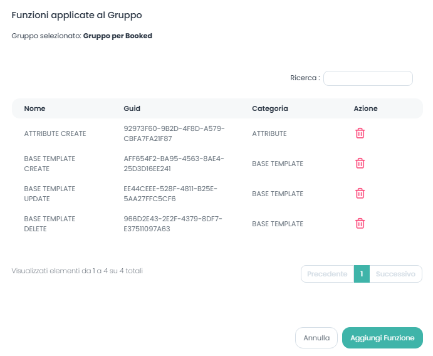The width and height of the screenshot is (433, 356).
Task: Click the GUID beginning with AFF654F2
Action: point(174,164)
